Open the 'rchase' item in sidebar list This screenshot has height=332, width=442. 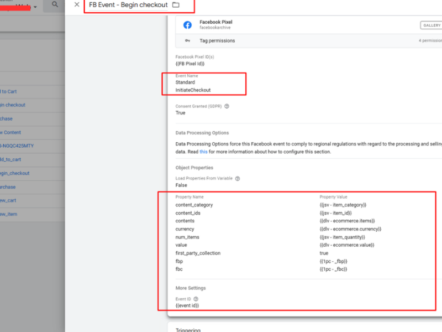[8, 187]
